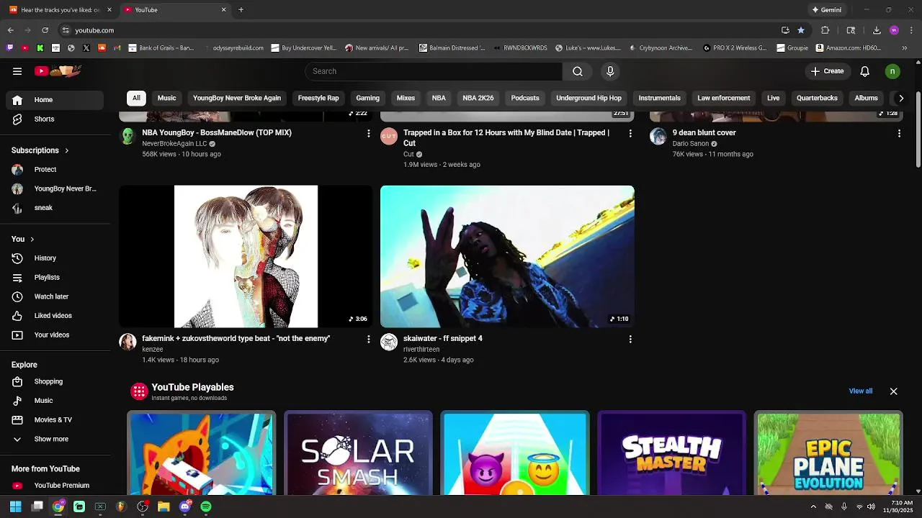Click the riverthirteen channel avatar

coord(389,342)
